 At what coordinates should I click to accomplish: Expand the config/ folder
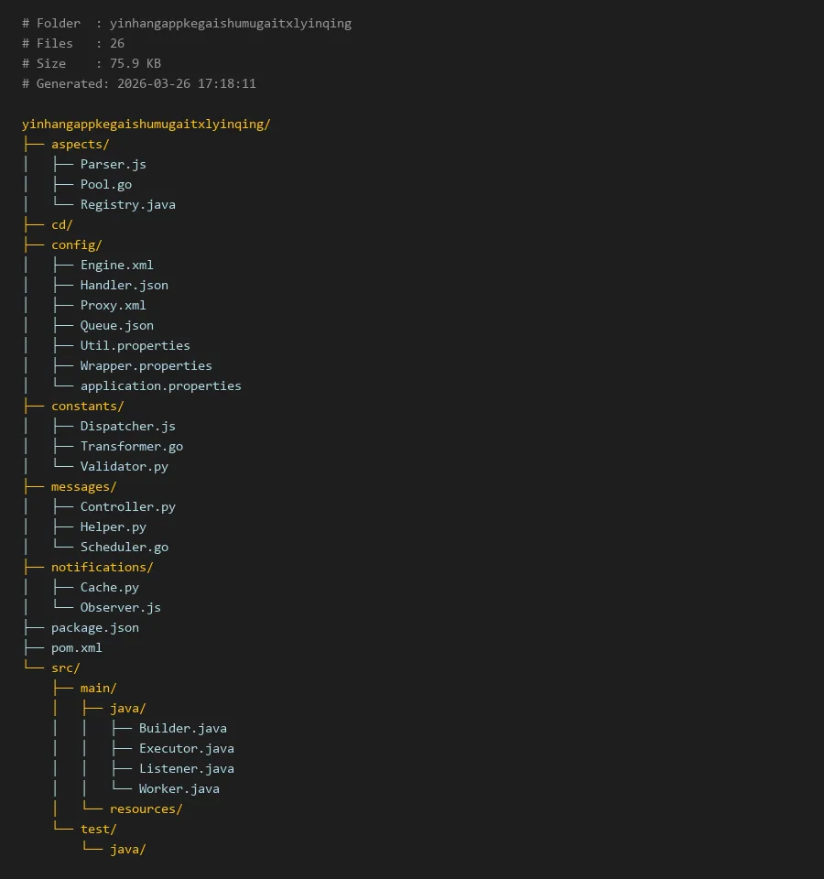click(76, 244)
